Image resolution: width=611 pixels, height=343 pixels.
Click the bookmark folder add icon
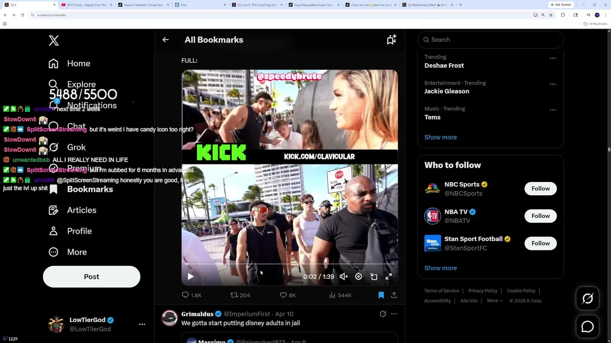click(391, 40)
